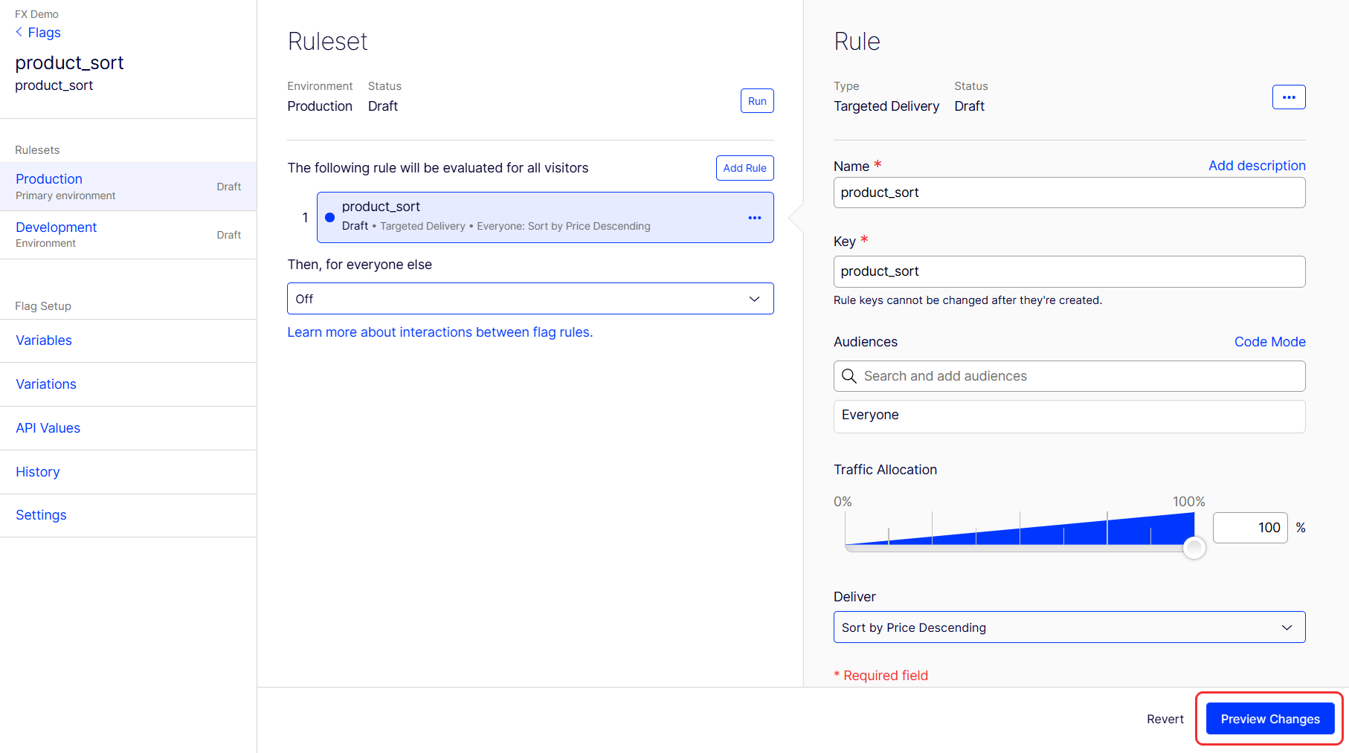Click the Run ruleset button
This screenshot has height=753, width=1349.
coord(756,101)
